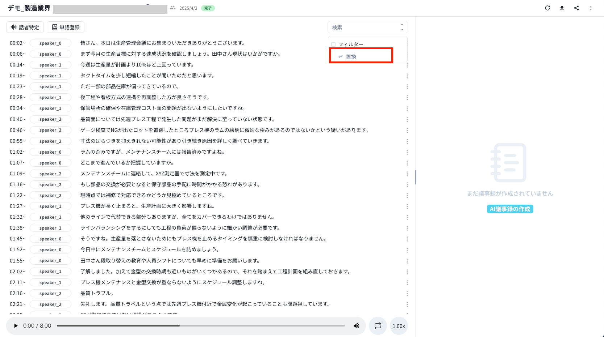Mute audio with the speaker icon
This screenshot has width=604, height=337.
pos(357,326)
